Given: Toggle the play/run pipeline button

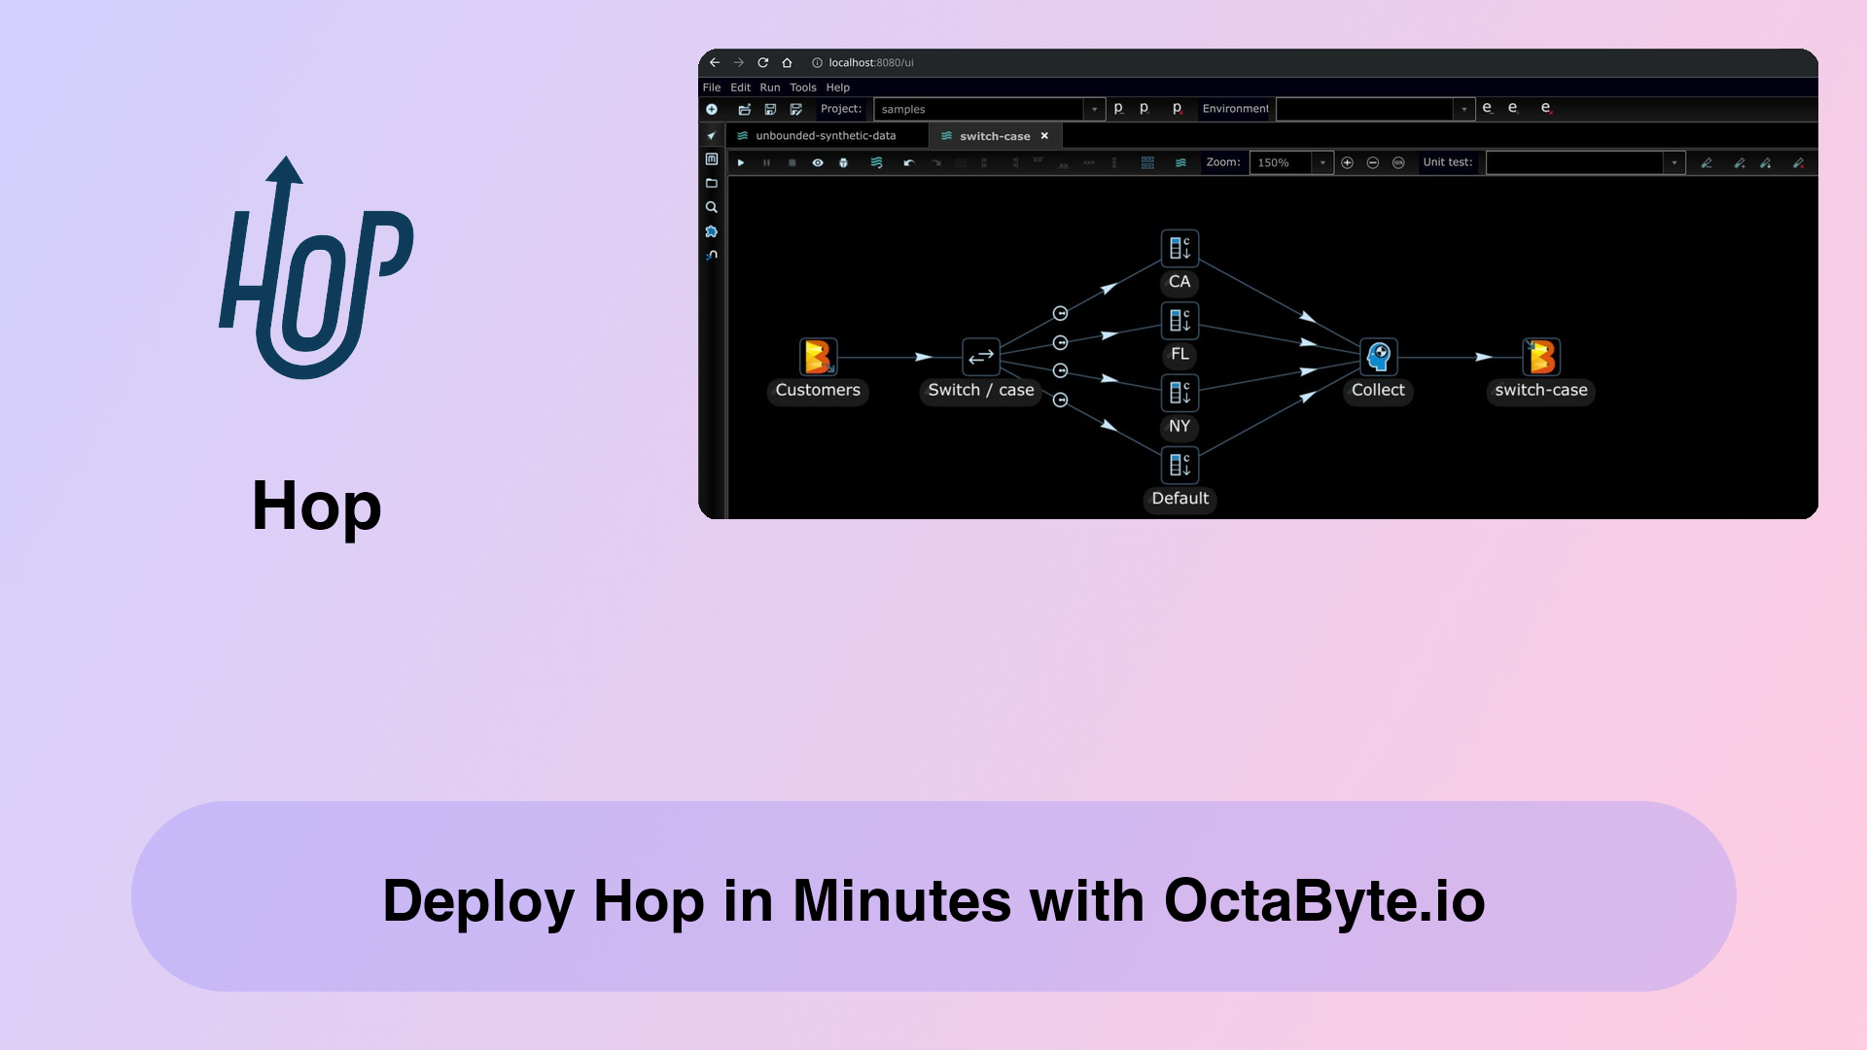Looking at the screenshot, I should pyautogui.click(x=740, y=161).
